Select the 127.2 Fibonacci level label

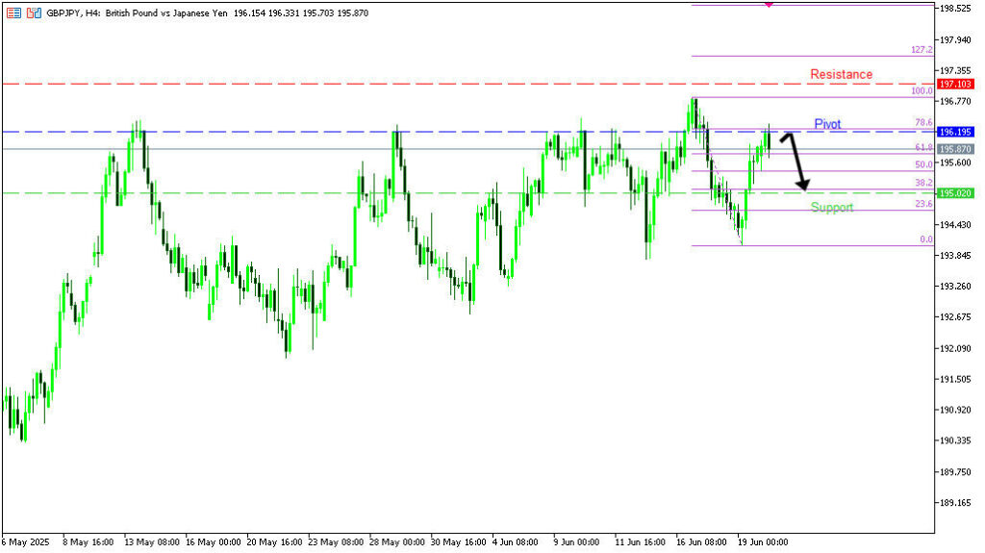[921, 49]
